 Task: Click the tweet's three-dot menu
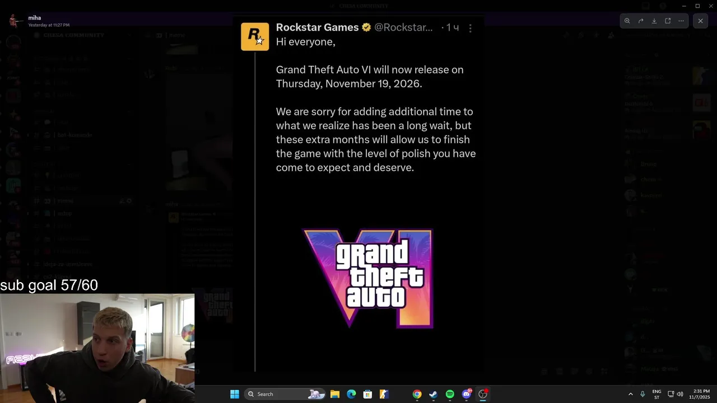(470, 28)
